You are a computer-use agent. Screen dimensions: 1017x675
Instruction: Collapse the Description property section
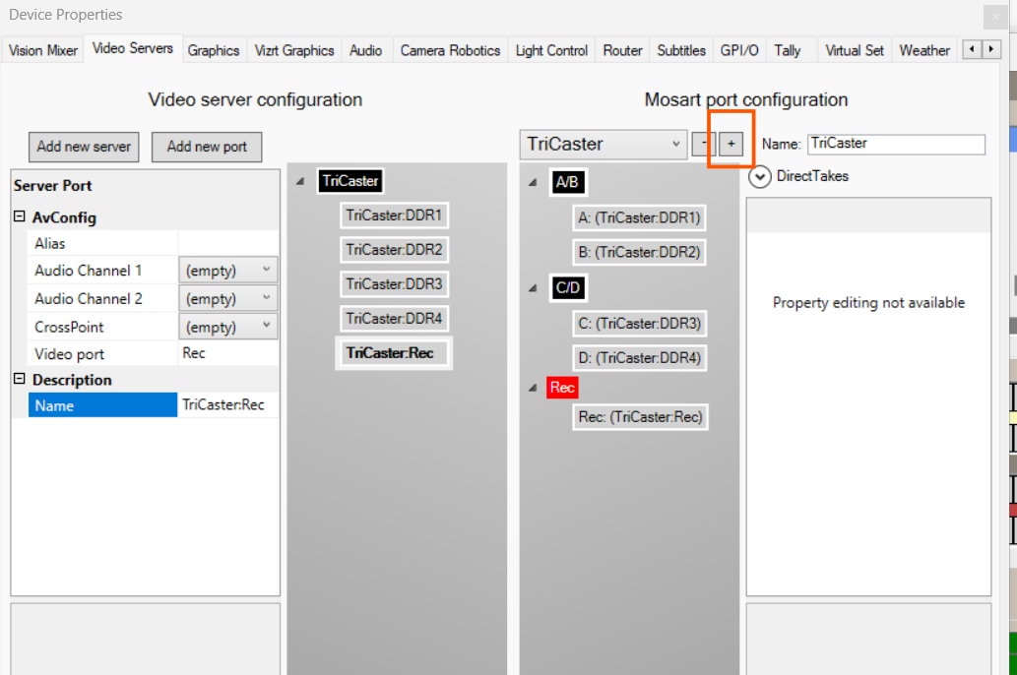point(20,380)
